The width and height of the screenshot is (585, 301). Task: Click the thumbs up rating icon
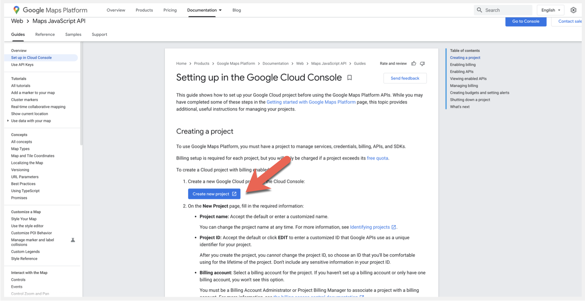click(x=413, y=64)
